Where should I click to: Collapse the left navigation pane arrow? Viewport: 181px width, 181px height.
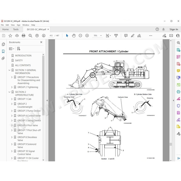point(47,100)
